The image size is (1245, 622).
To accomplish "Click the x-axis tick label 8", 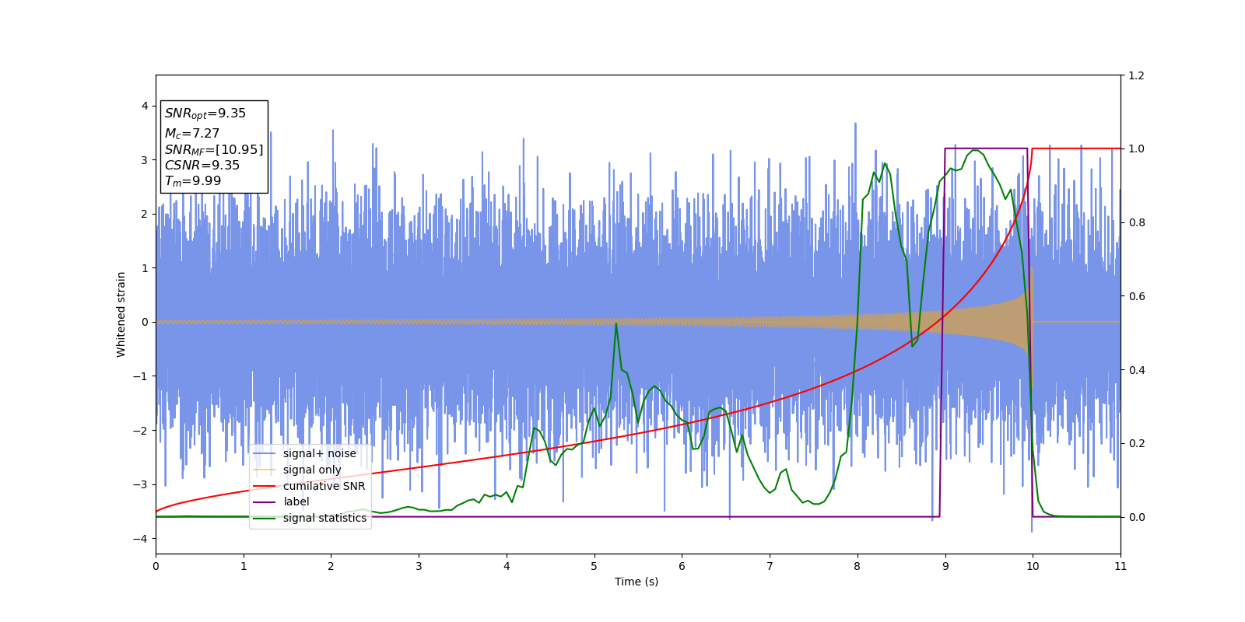I will pos(857,566).
